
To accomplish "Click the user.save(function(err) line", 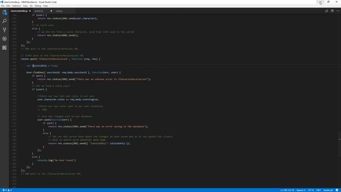I will tap(54, 119).
